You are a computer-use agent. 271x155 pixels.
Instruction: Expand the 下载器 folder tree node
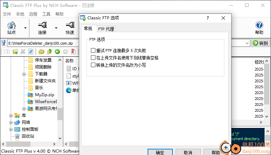(x=24, y=74)
